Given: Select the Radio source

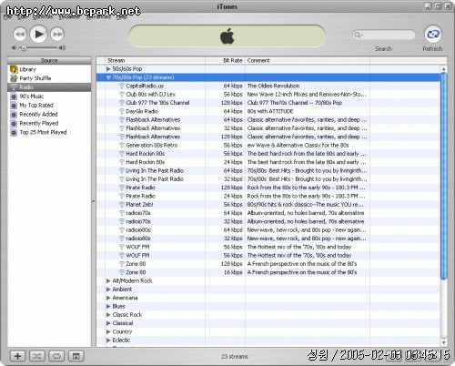Looking at the screenshot, I should pyautogui.click(x=49, y=87).
